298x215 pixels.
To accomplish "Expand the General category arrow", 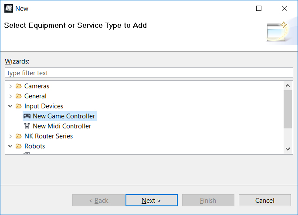I will 10,96.
